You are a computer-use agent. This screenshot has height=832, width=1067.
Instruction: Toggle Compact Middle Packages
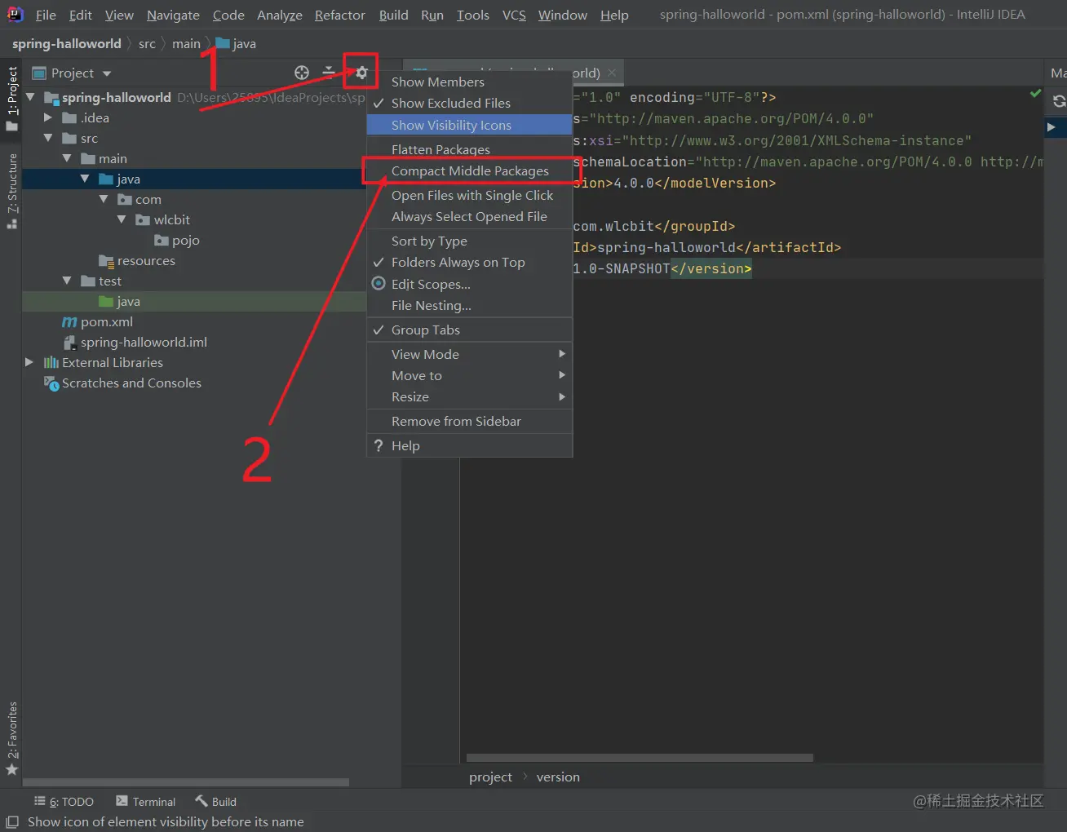(469, 170)
